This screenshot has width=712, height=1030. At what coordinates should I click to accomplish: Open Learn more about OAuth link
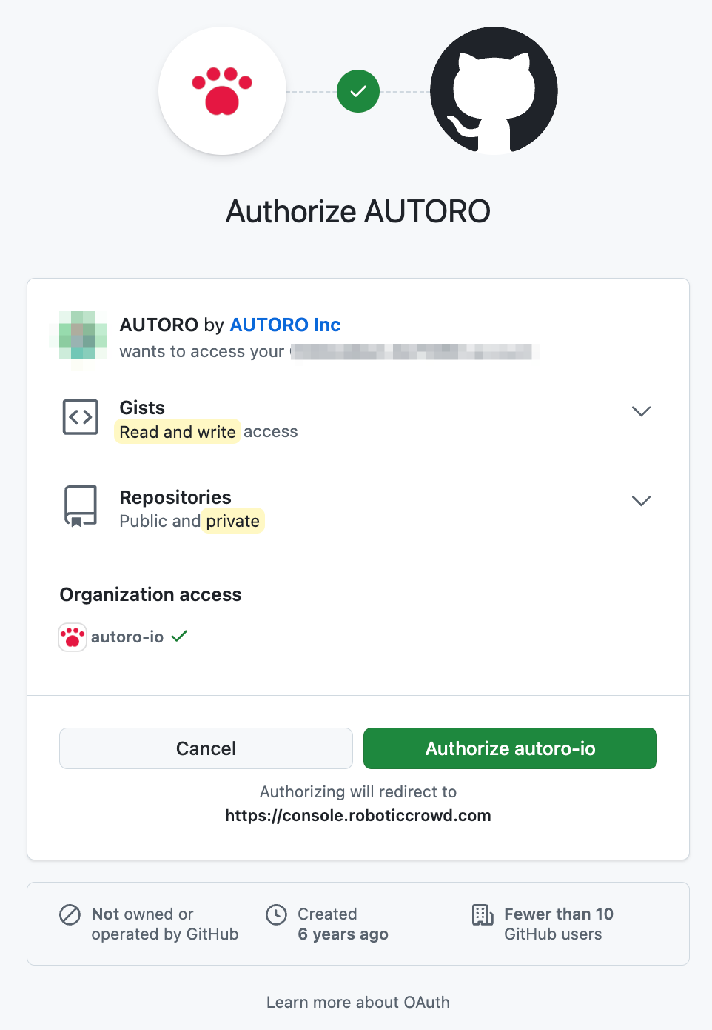[358, 1002]
